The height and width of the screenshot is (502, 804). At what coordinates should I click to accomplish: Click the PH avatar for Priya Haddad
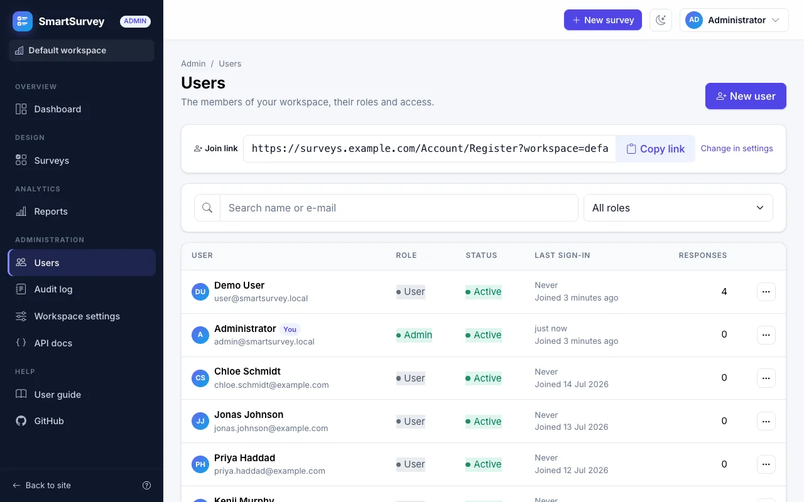coord(200,464)
